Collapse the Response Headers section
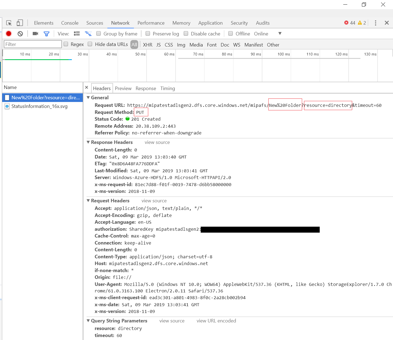393x340 pixels. [88, 142]
